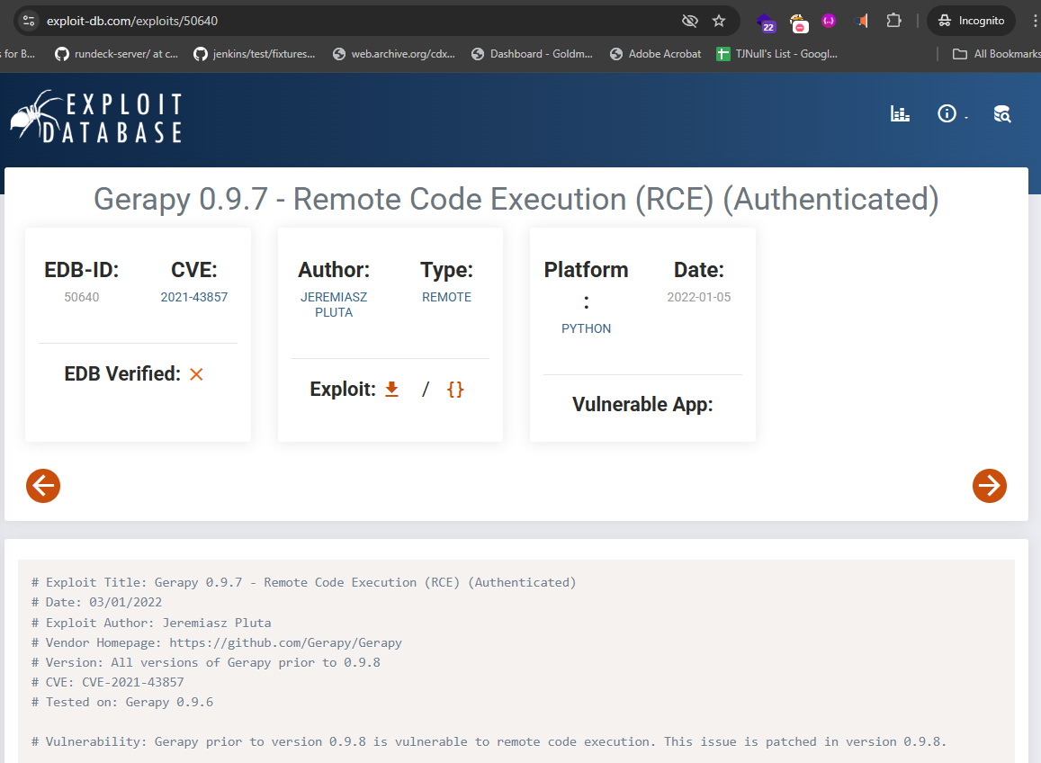Open Exploit Database stats chart icon

(x=900, y=113)
